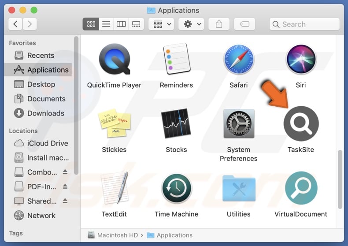Click the System Preferences name label

[x=239, y=154]
